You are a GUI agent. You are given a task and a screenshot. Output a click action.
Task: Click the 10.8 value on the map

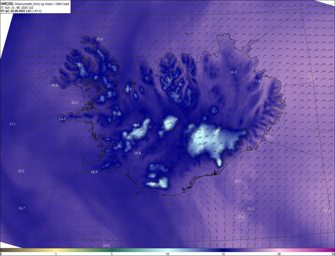[136, 125]
